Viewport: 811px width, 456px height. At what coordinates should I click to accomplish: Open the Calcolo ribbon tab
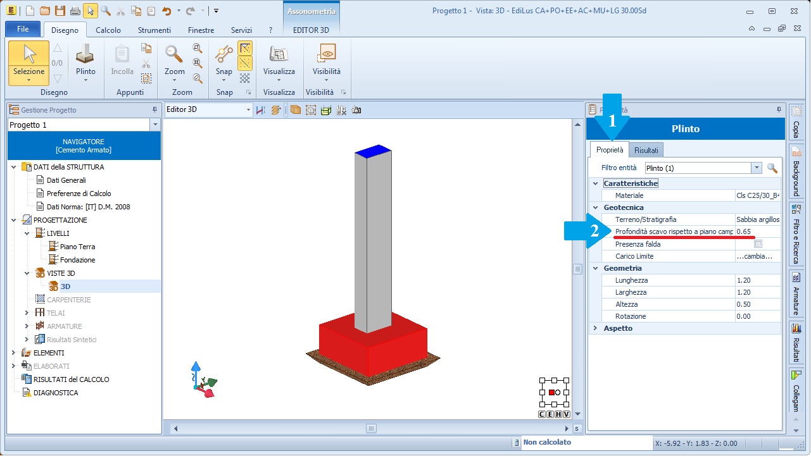108,30
